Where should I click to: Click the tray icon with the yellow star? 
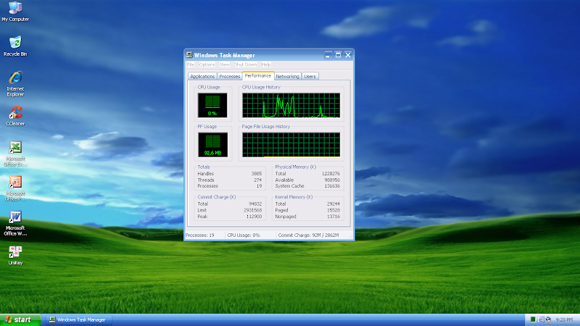tap(548, 319)
